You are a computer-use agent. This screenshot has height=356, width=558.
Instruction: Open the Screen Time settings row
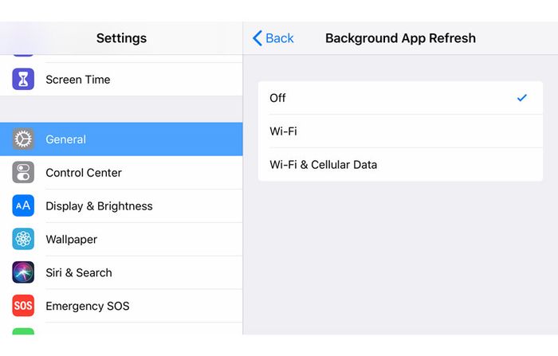[121, 80]
